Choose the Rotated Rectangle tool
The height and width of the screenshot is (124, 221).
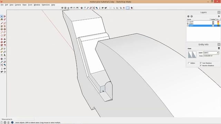click(4, 26)
